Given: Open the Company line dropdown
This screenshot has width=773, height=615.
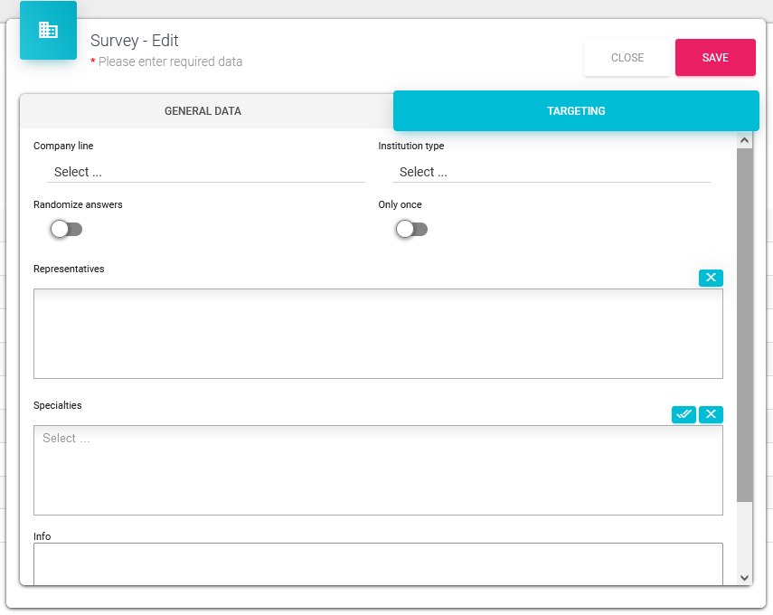Looking at the screenshot, I should click(x=205, y=172).
